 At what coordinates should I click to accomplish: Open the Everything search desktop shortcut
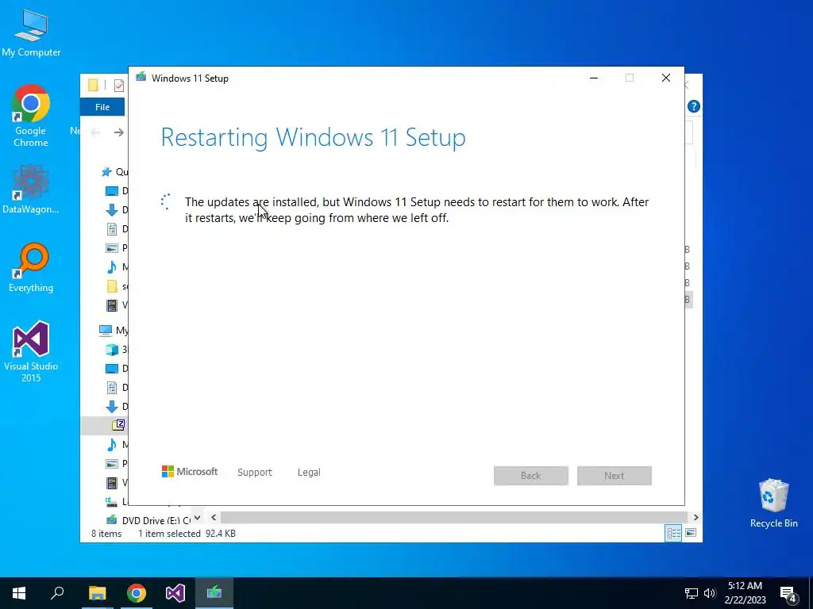click(x=31, y=268)
